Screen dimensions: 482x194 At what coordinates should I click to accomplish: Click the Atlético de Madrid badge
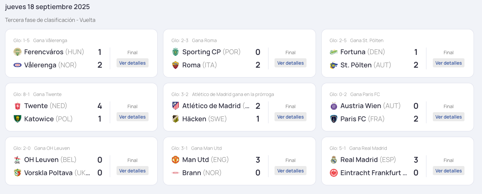click(x=175, y=106)
